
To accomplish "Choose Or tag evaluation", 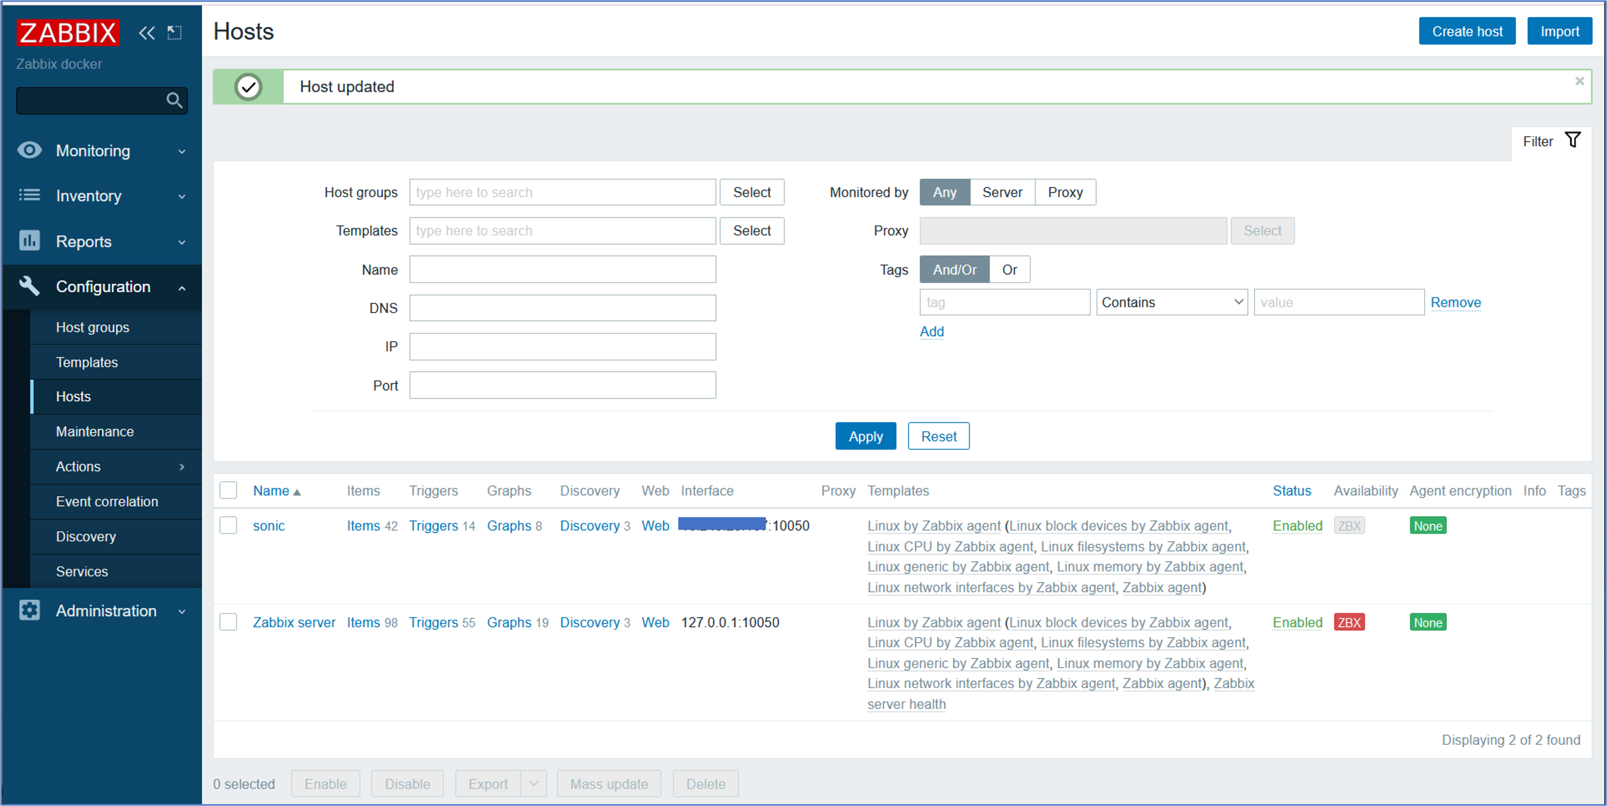I will pos(1009,269).
